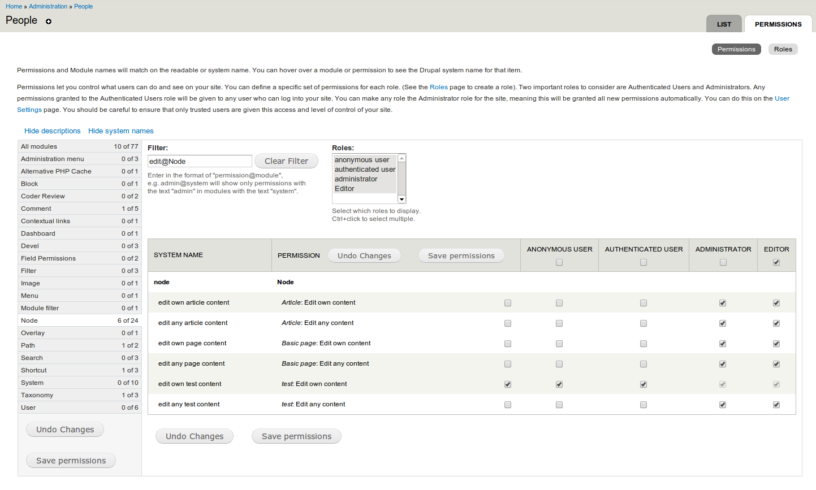Select anonymous user in the Roles list
The width and height of the screenshot is (816, 490).
tap(365, 160)
